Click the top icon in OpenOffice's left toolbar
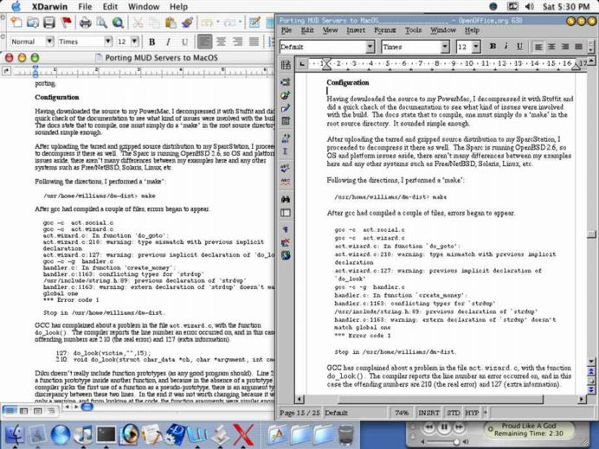599x449 pixels. [286, 65]
